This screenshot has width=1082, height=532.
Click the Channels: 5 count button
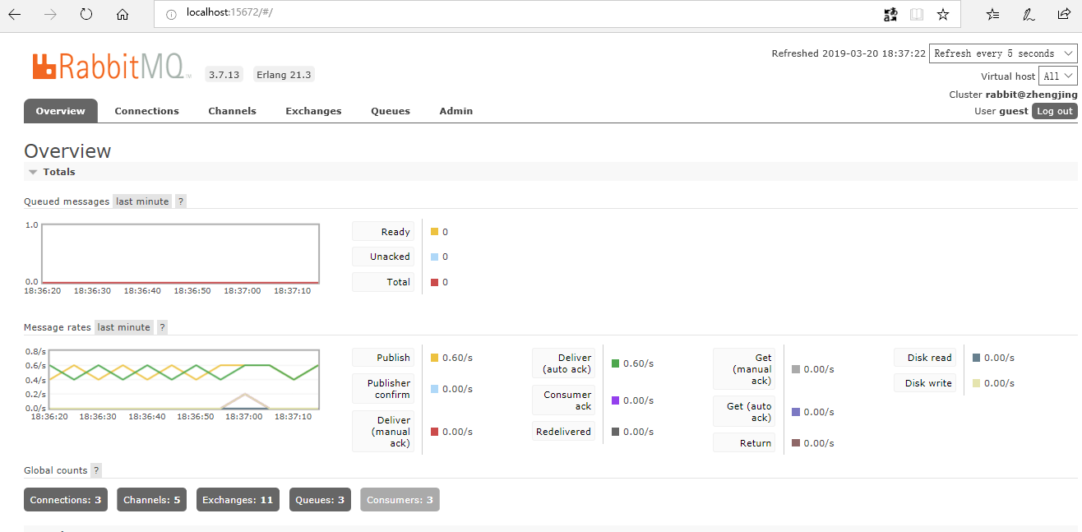151,500
